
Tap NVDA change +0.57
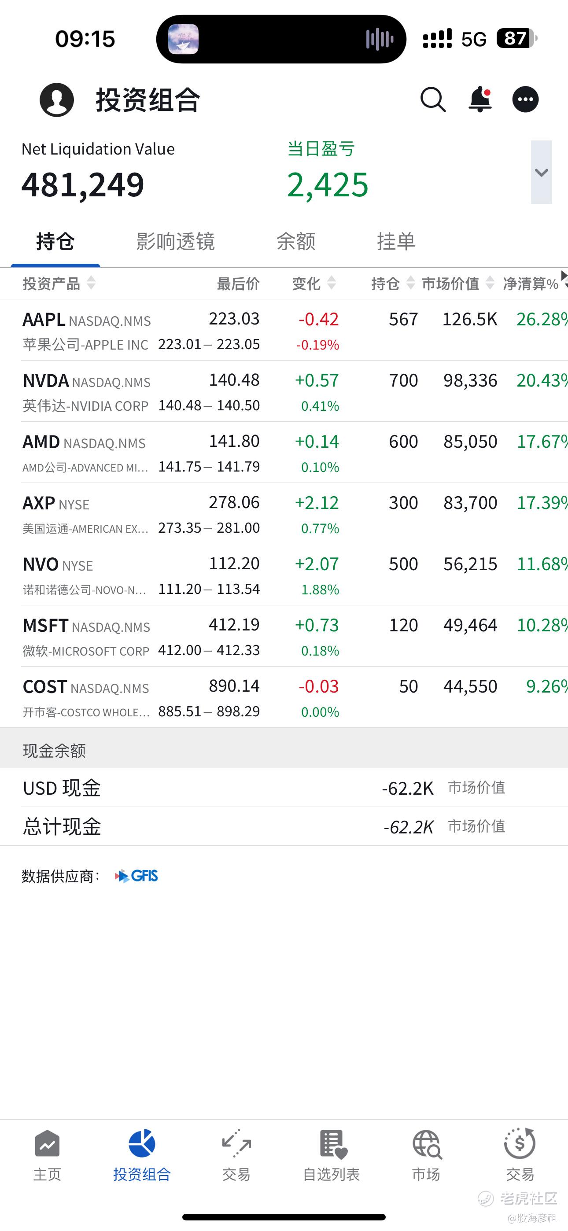pos(317,380)
